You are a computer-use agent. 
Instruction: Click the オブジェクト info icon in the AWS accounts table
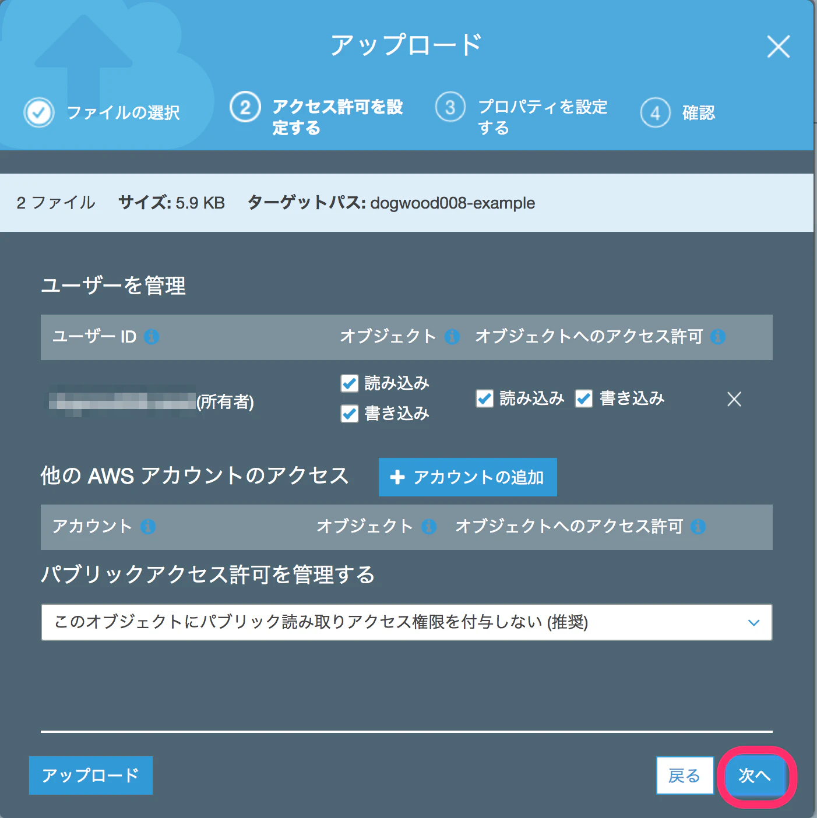coord(429,527)
